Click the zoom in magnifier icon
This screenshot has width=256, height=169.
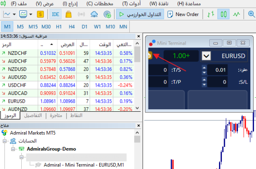[x=251, y=14]
